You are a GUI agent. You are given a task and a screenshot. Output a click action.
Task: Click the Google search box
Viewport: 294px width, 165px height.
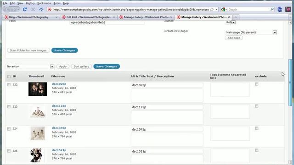[249, 9]
